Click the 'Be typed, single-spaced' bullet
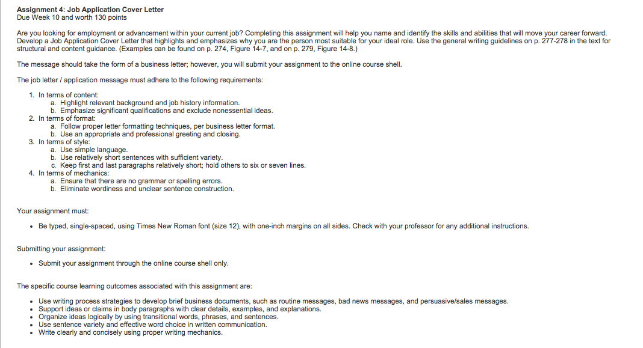The width and height of the screenshot is (643, 348). click(x=284, y=226)
